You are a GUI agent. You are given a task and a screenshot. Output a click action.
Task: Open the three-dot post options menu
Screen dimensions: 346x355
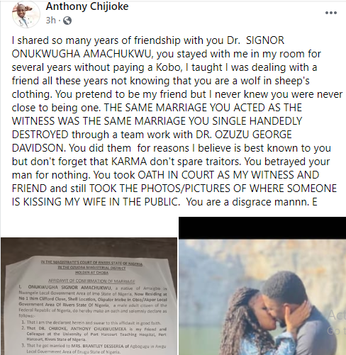(331, 13)
